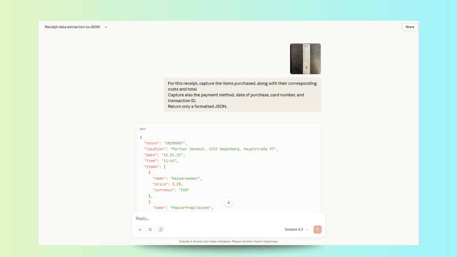
Task: Expand the chevron beside the chat title
Action: [x=106, y=27]
